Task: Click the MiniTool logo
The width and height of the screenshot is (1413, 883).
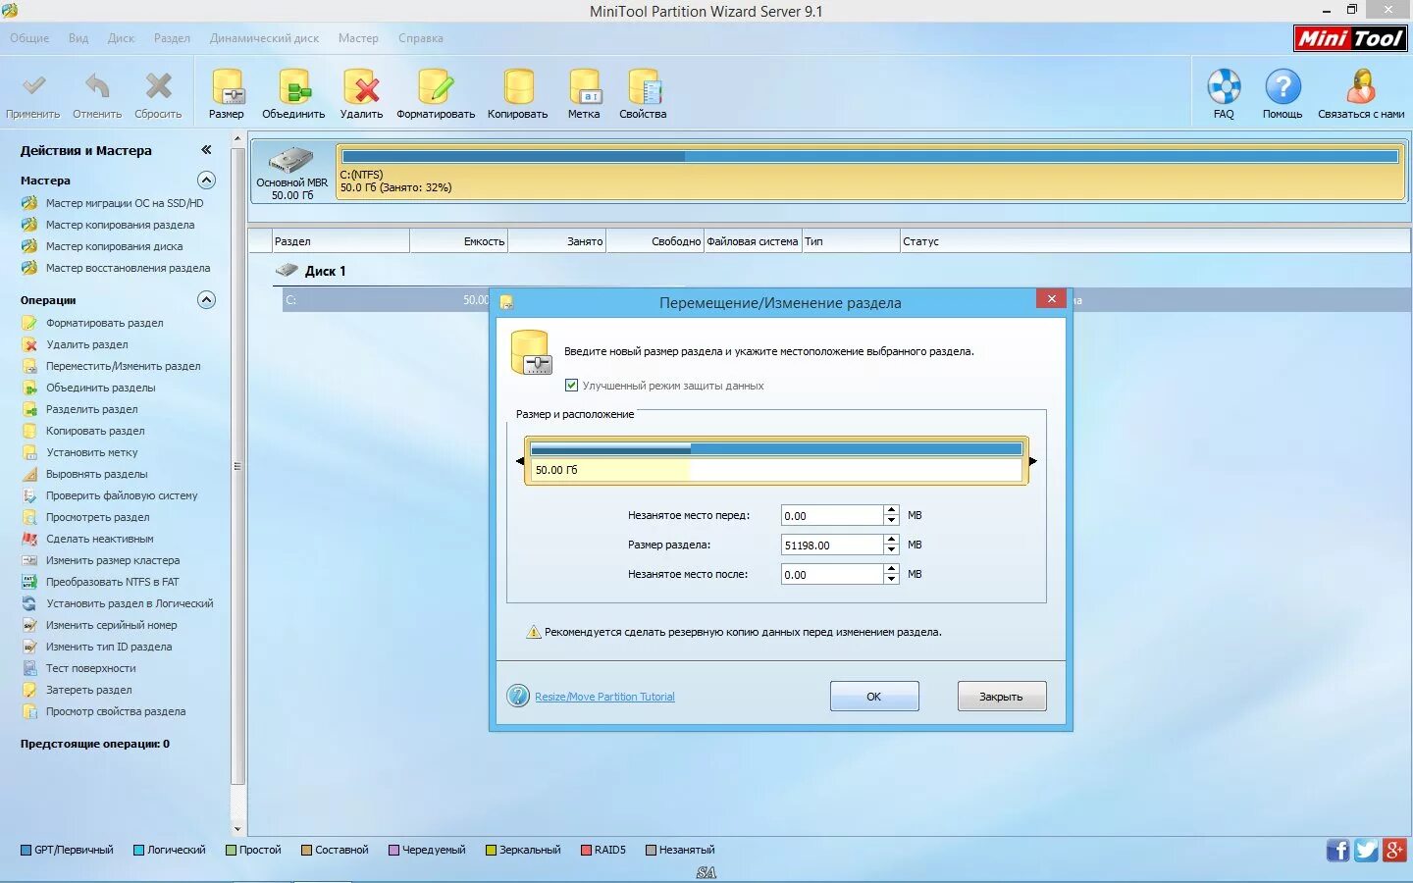Action: tap(1351, 38)
